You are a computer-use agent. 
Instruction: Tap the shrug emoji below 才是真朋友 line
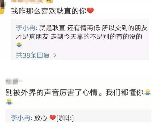(19, 45)
